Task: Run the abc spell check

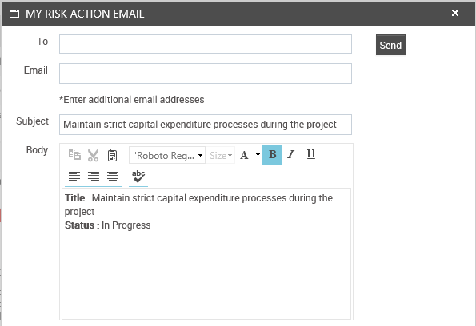Action: tap(138, 177)
